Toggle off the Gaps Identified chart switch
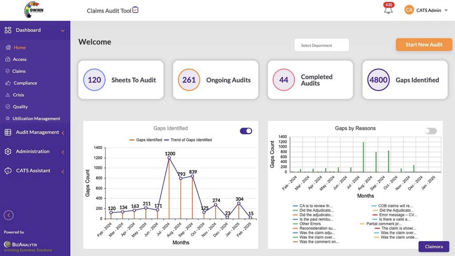This screenshot has width=455, height=256. pyautogui.click(x=246, y=131)
